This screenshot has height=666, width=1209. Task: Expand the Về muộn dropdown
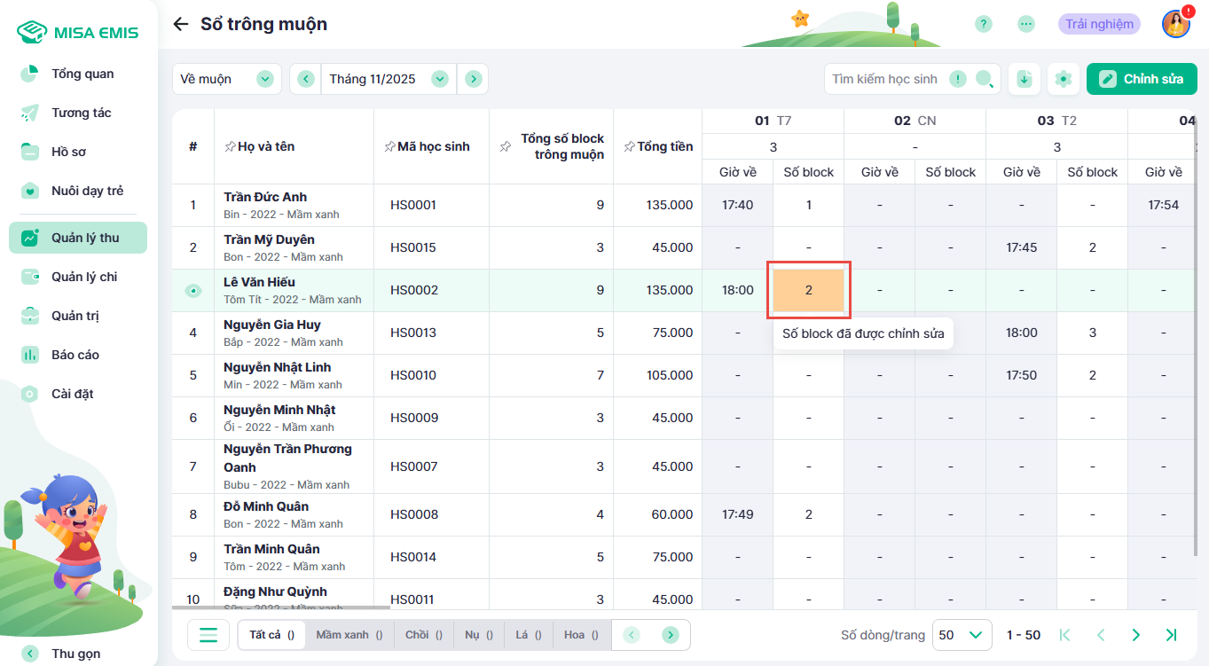tap(264, 79)
